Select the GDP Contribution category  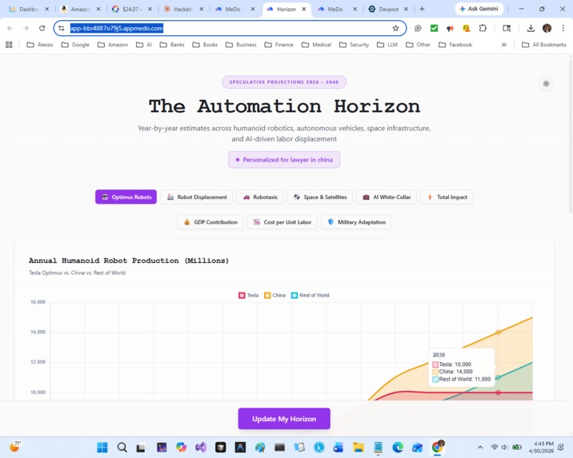point(210,222)
